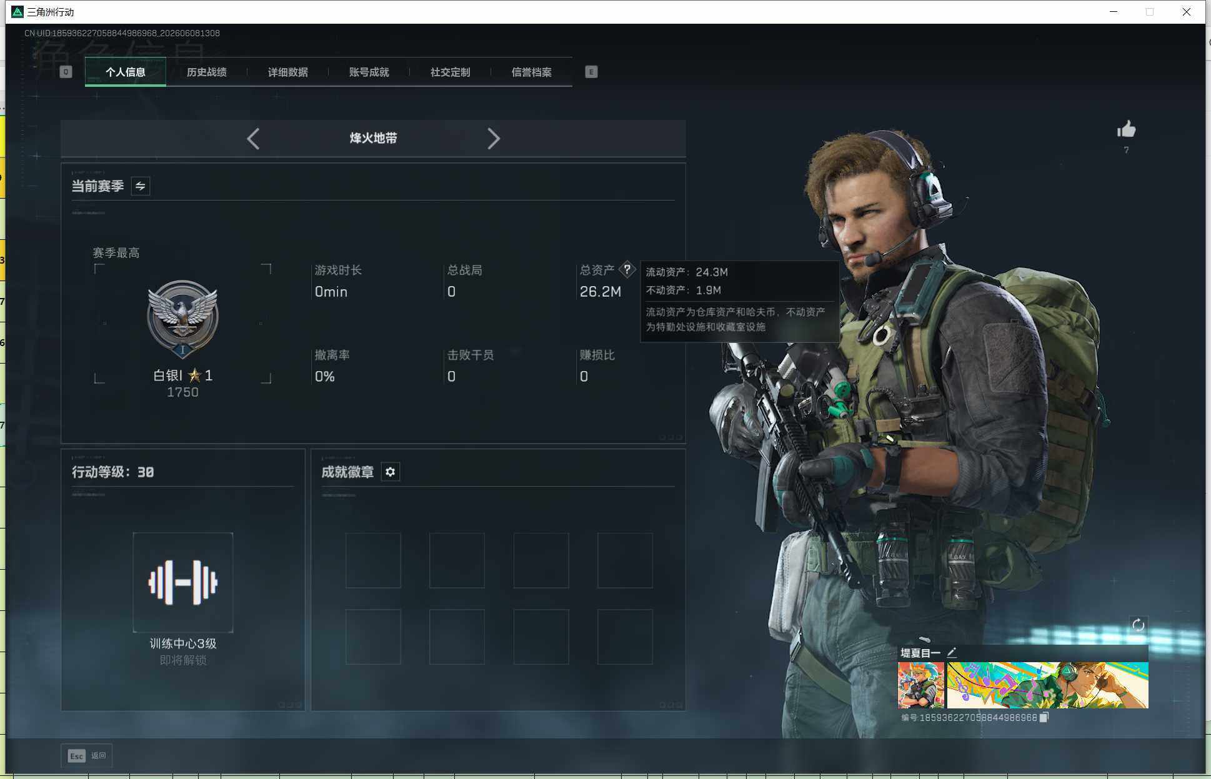Copy the player ID number icon
Screen dimensions: 1211x779
[x=1044, y=717]
